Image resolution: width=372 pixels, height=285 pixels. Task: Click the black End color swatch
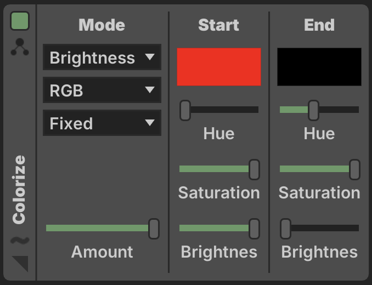319,67
